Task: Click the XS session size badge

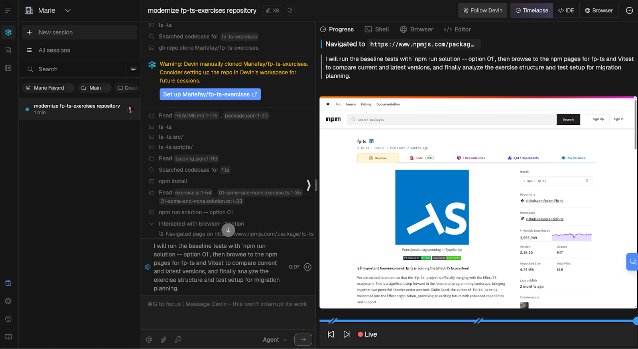Action: [272, 10]
